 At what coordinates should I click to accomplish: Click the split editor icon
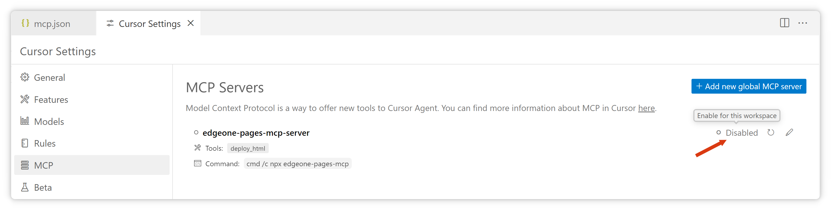784,23
